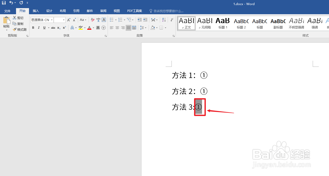Click the Text Effects glowing A icon
The width and height of the screenshot is (329, 176).
tap(72, 28)
